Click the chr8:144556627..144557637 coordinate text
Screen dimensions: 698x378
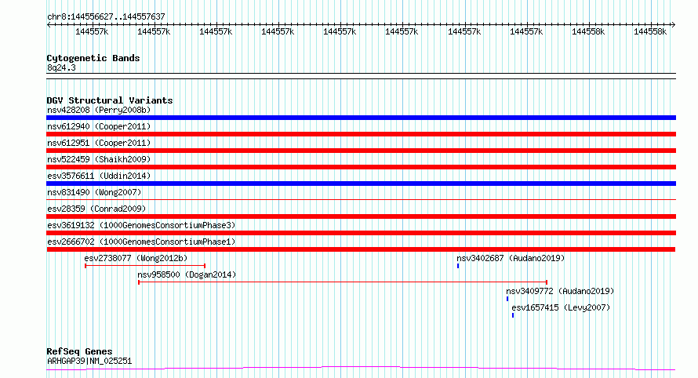point(106,16)
